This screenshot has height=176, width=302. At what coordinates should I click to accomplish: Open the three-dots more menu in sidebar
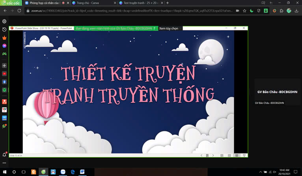pos(4,163)
